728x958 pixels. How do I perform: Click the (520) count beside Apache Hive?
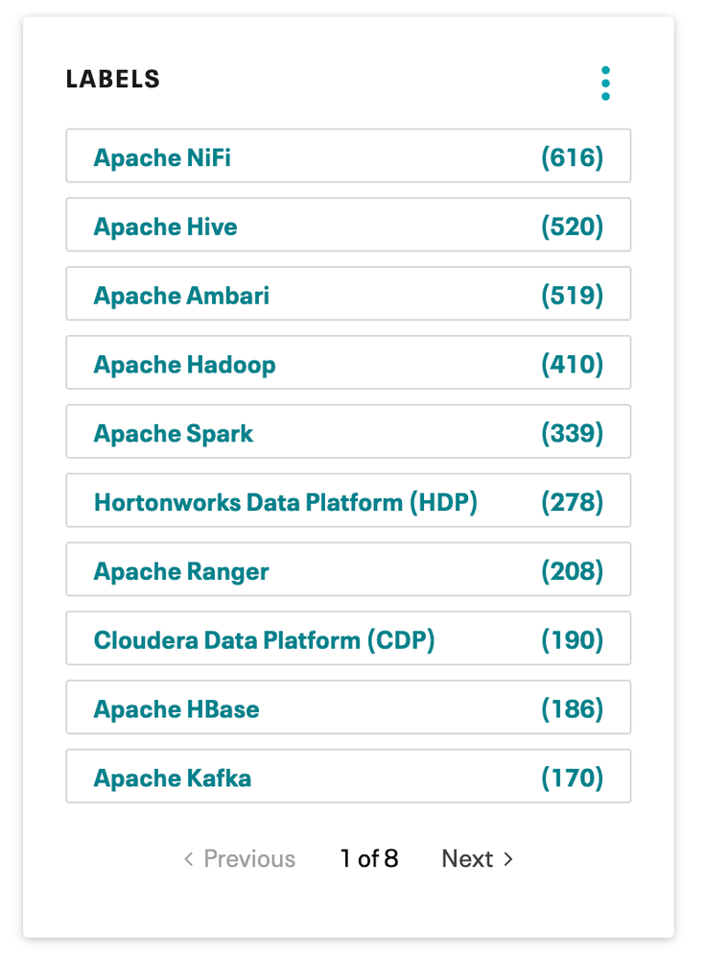coord(572,227)
